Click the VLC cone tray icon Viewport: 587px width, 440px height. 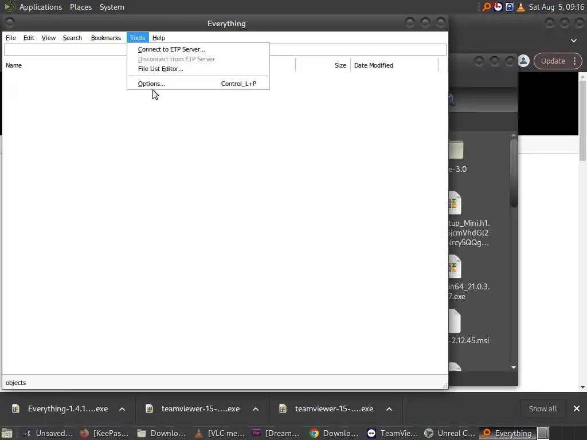point(521,7)
